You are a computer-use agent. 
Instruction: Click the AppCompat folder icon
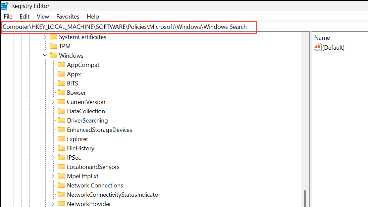click(x=61, y=65)
